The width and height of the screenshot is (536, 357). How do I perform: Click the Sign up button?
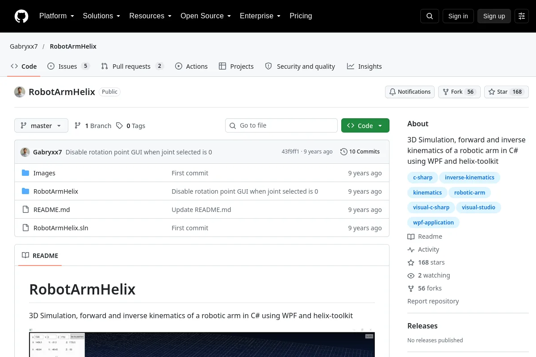[494, 16]
